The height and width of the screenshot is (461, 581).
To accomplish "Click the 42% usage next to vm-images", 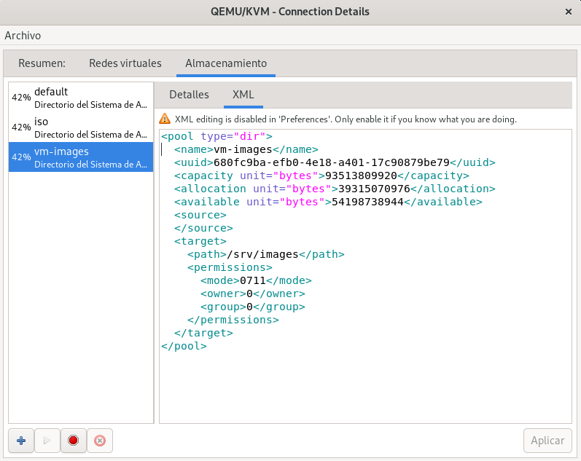I will [x=21, y=157].
